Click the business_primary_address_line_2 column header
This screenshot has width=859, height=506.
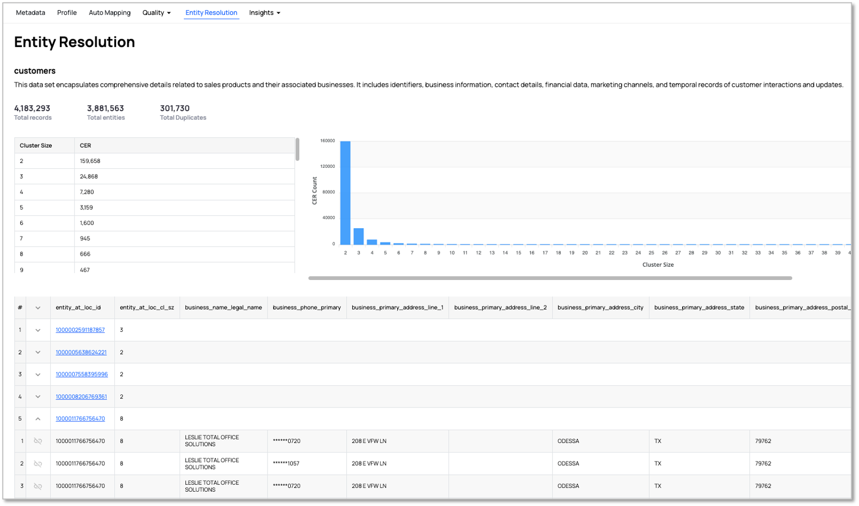coord(500,308)
